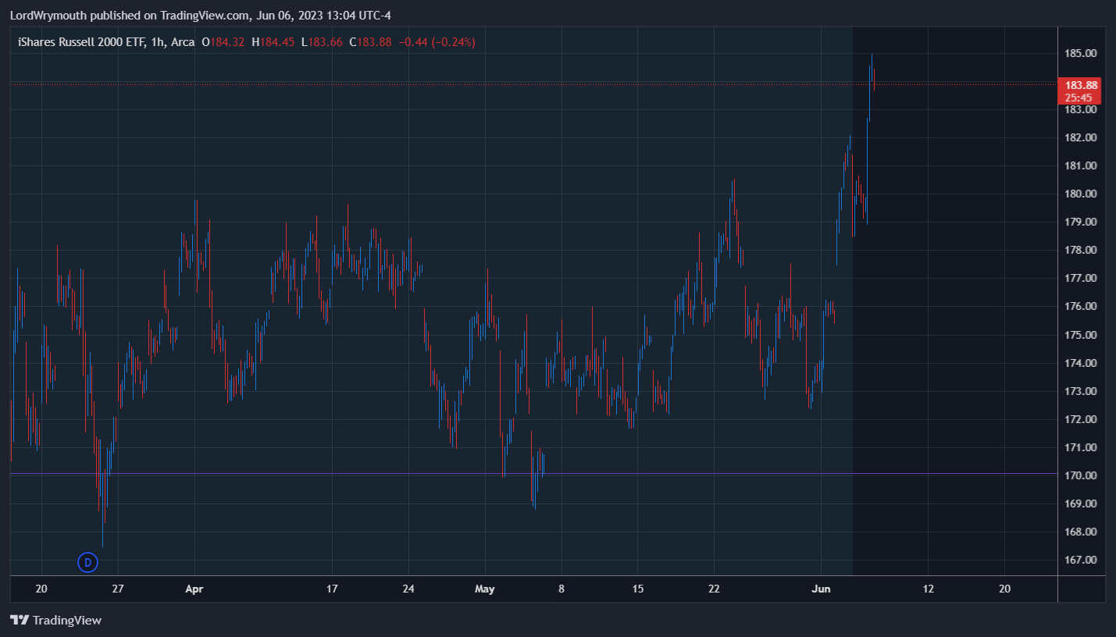Click the 170.00 price axis label

coord(1082,475)
